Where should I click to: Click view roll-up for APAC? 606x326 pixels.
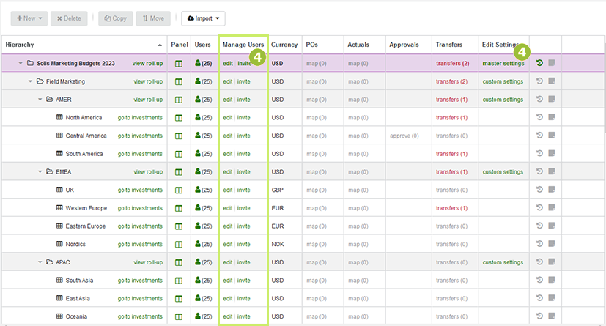point(148,262)
